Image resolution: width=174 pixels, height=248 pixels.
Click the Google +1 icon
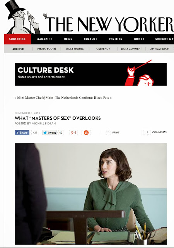(73, 133)
